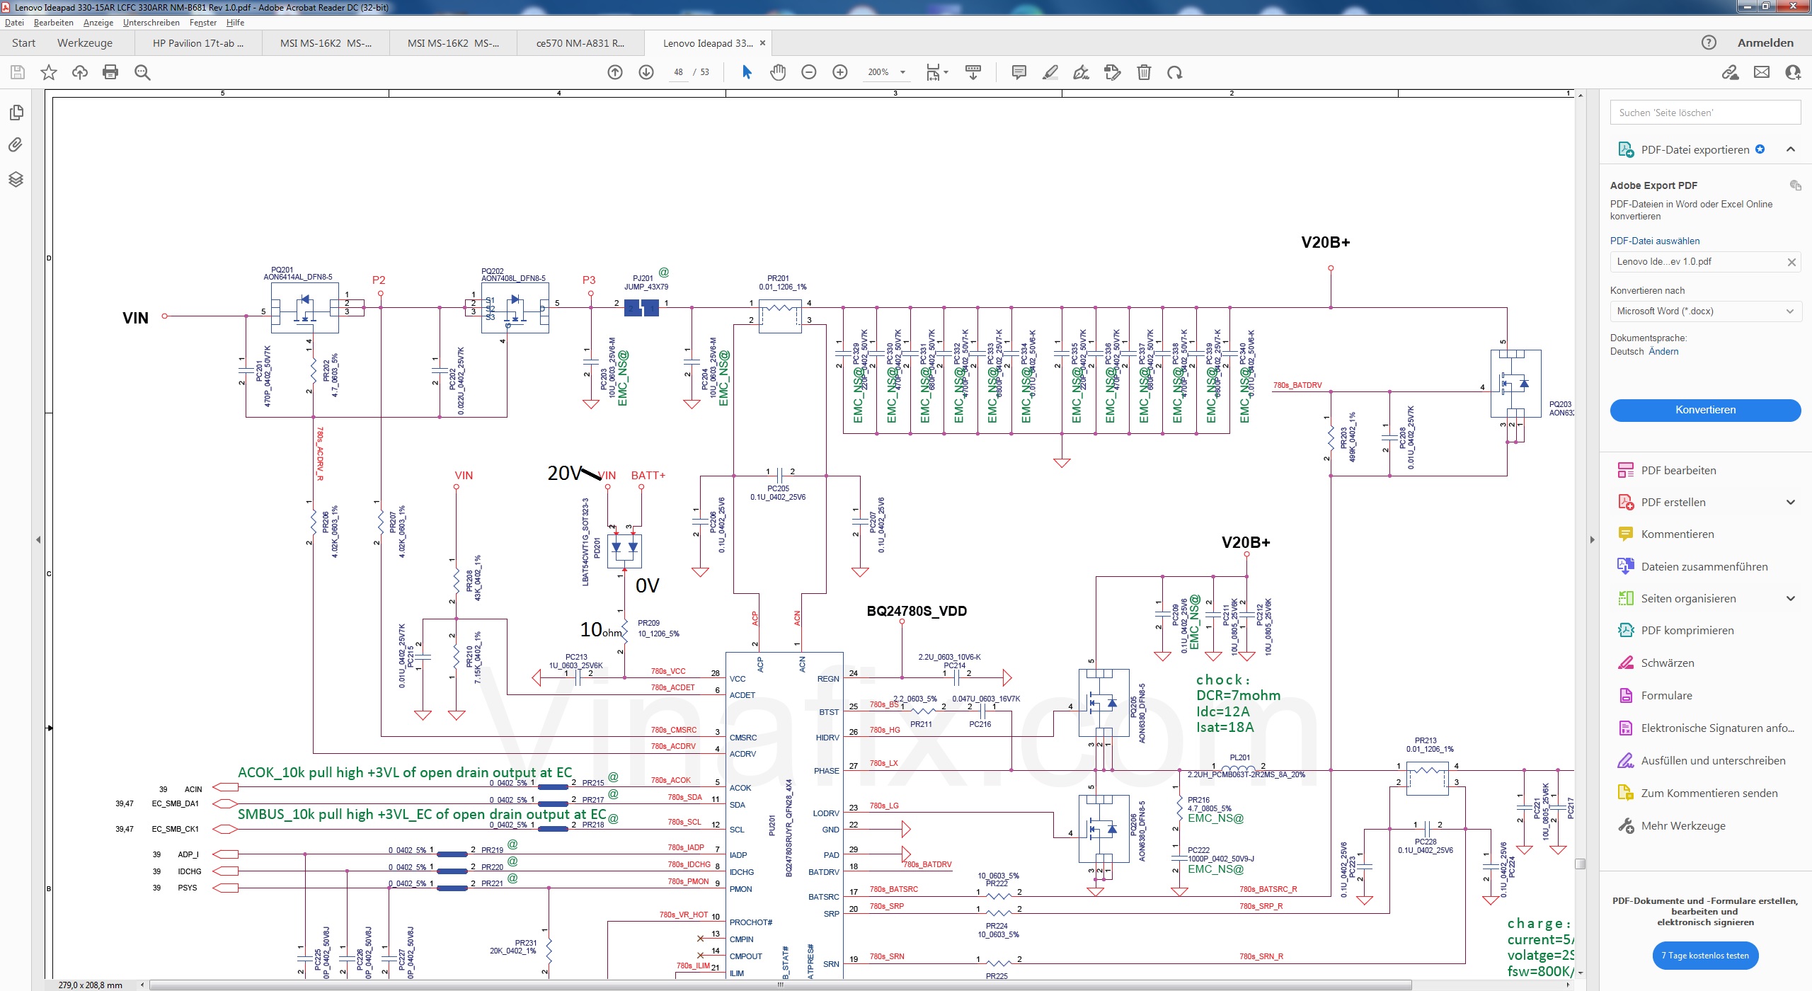1812x991 pixels.
Task: Switch to HP Pavilion 17t-ab tab
Action: [198, 43]
